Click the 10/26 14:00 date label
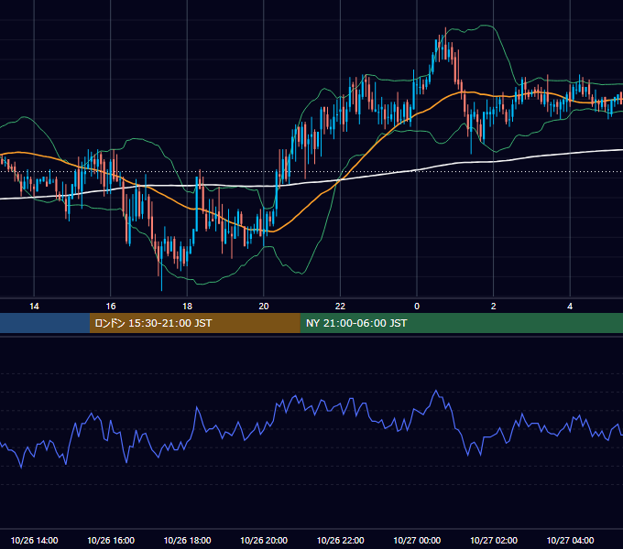This screenshot has height=549, width=623. coord(34,540)
